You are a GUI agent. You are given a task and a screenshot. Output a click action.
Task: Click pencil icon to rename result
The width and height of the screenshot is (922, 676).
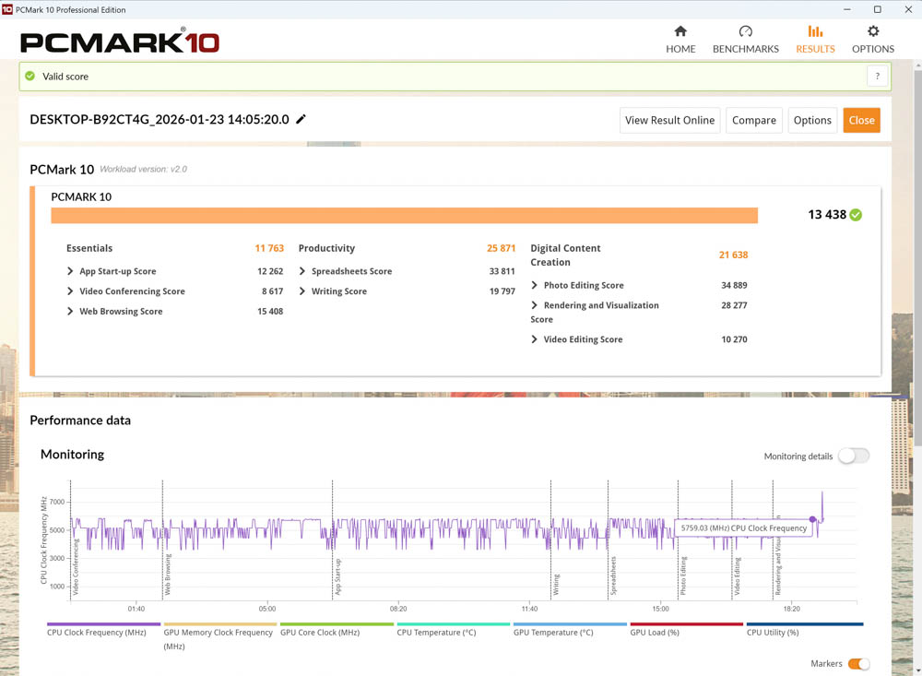[301, 120]
